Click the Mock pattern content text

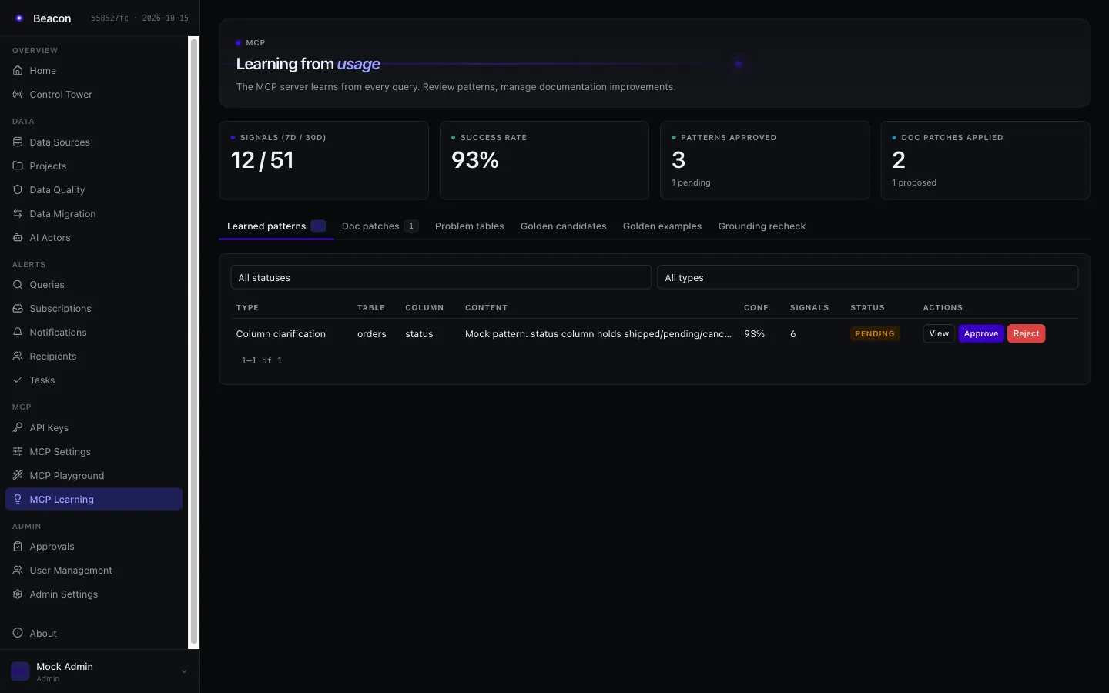[598, 333]
